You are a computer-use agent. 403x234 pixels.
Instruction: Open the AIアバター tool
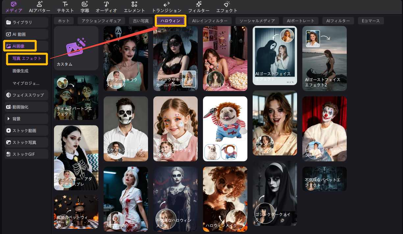(39, 5)
